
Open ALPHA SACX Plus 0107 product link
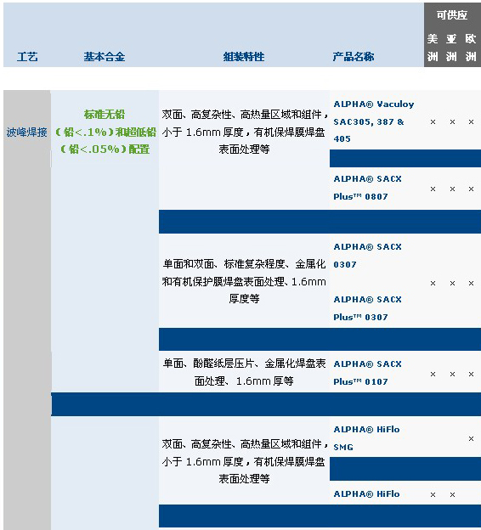coord(367,373)
